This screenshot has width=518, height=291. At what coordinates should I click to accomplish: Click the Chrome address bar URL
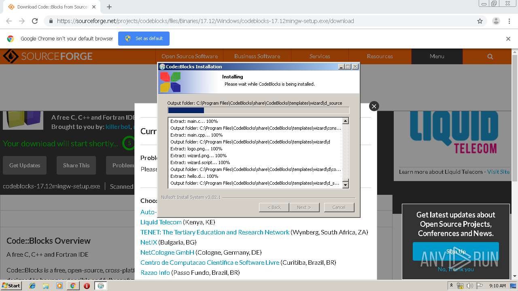[x=205, y=21]
